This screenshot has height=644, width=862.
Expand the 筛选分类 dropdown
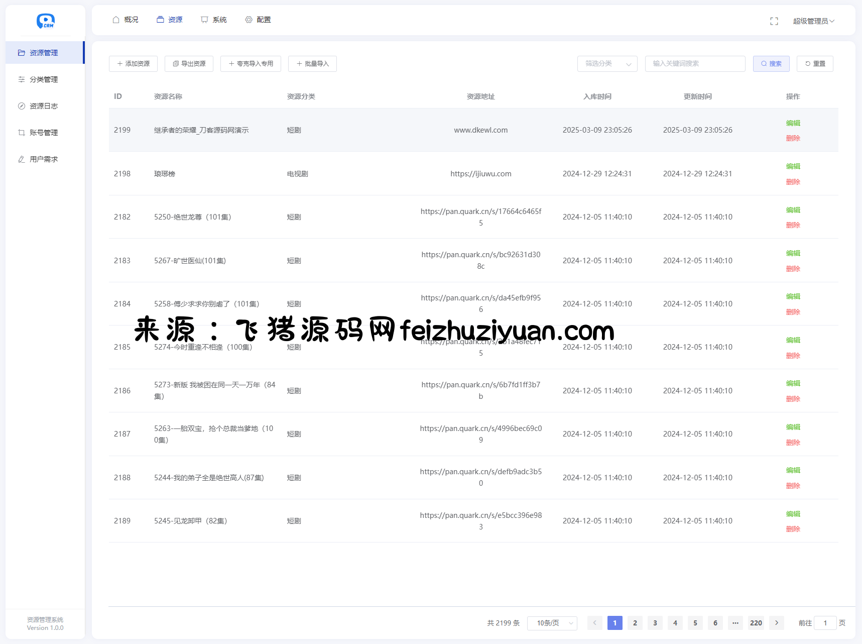[x=607, y=64]
